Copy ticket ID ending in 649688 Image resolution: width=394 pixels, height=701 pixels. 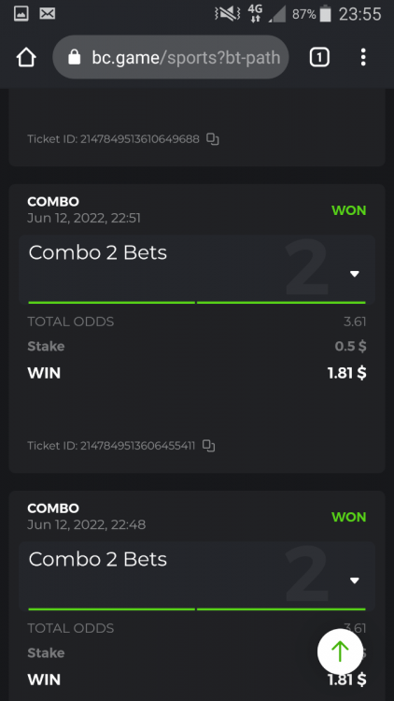(x=213, y=139)
